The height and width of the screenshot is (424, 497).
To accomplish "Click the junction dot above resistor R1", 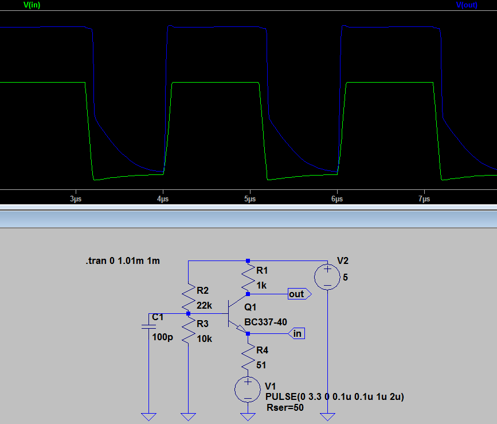I will pos(248,261).
